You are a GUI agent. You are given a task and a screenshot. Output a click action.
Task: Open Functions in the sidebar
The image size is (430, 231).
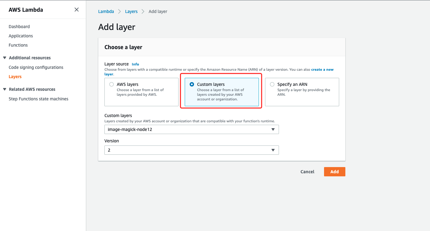18,45
